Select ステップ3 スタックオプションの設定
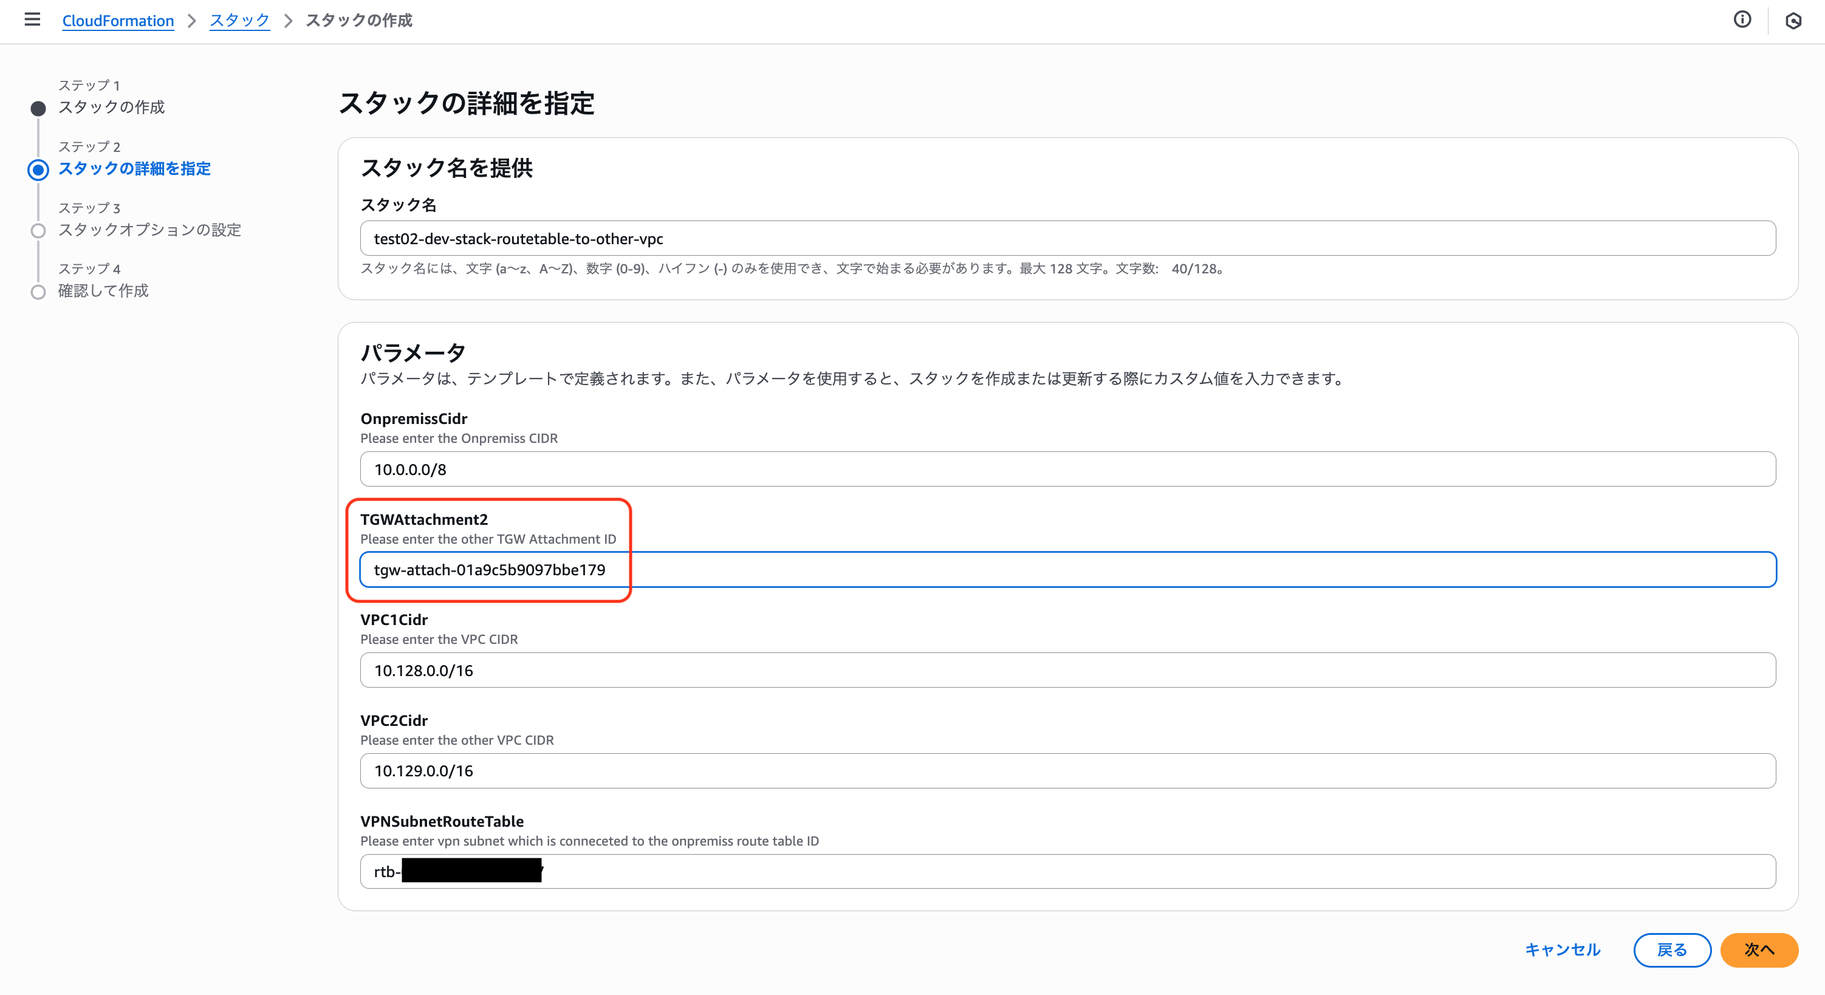The width and height of the screenshot is (1825, 995). [149, 230]
